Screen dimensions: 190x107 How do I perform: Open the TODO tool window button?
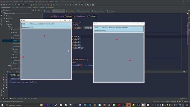coord(34,99)
